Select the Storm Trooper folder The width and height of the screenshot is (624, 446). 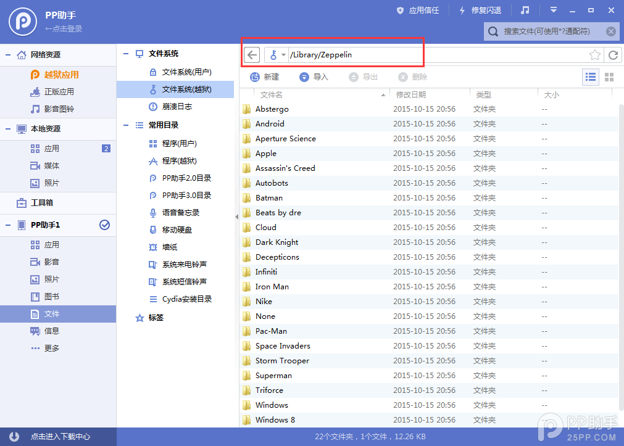pyautogui.click(x=429, y=361)
